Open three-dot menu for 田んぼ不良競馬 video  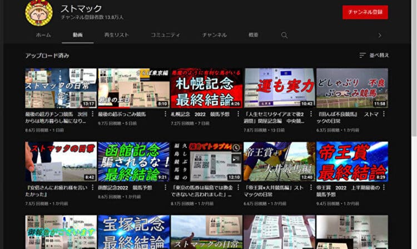pyautogui.click(x=384, y=114)
